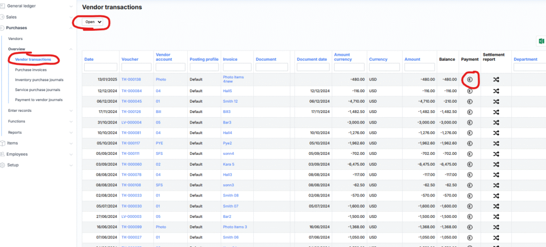Click payment icon for voucher LV-000004

pyautogui.click(x=469, y=122)
